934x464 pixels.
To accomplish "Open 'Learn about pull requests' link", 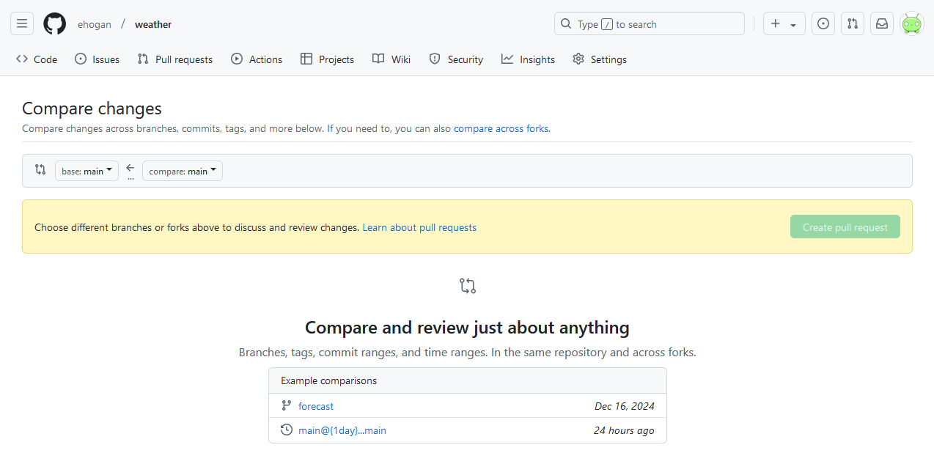I will (419, 227).
